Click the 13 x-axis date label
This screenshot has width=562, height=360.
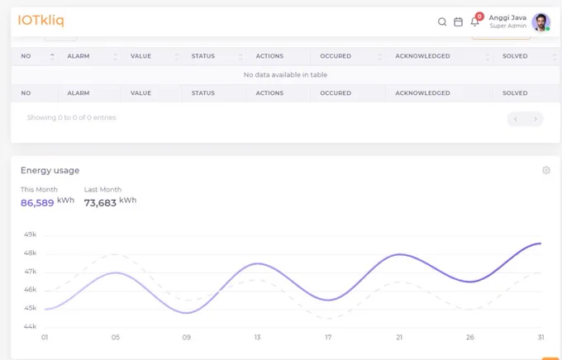pyautogui.click(x=257, y=337)
